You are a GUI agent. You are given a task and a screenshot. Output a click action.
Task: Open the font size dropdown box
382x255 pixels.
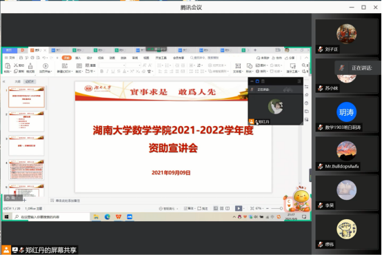pos(134,65)
